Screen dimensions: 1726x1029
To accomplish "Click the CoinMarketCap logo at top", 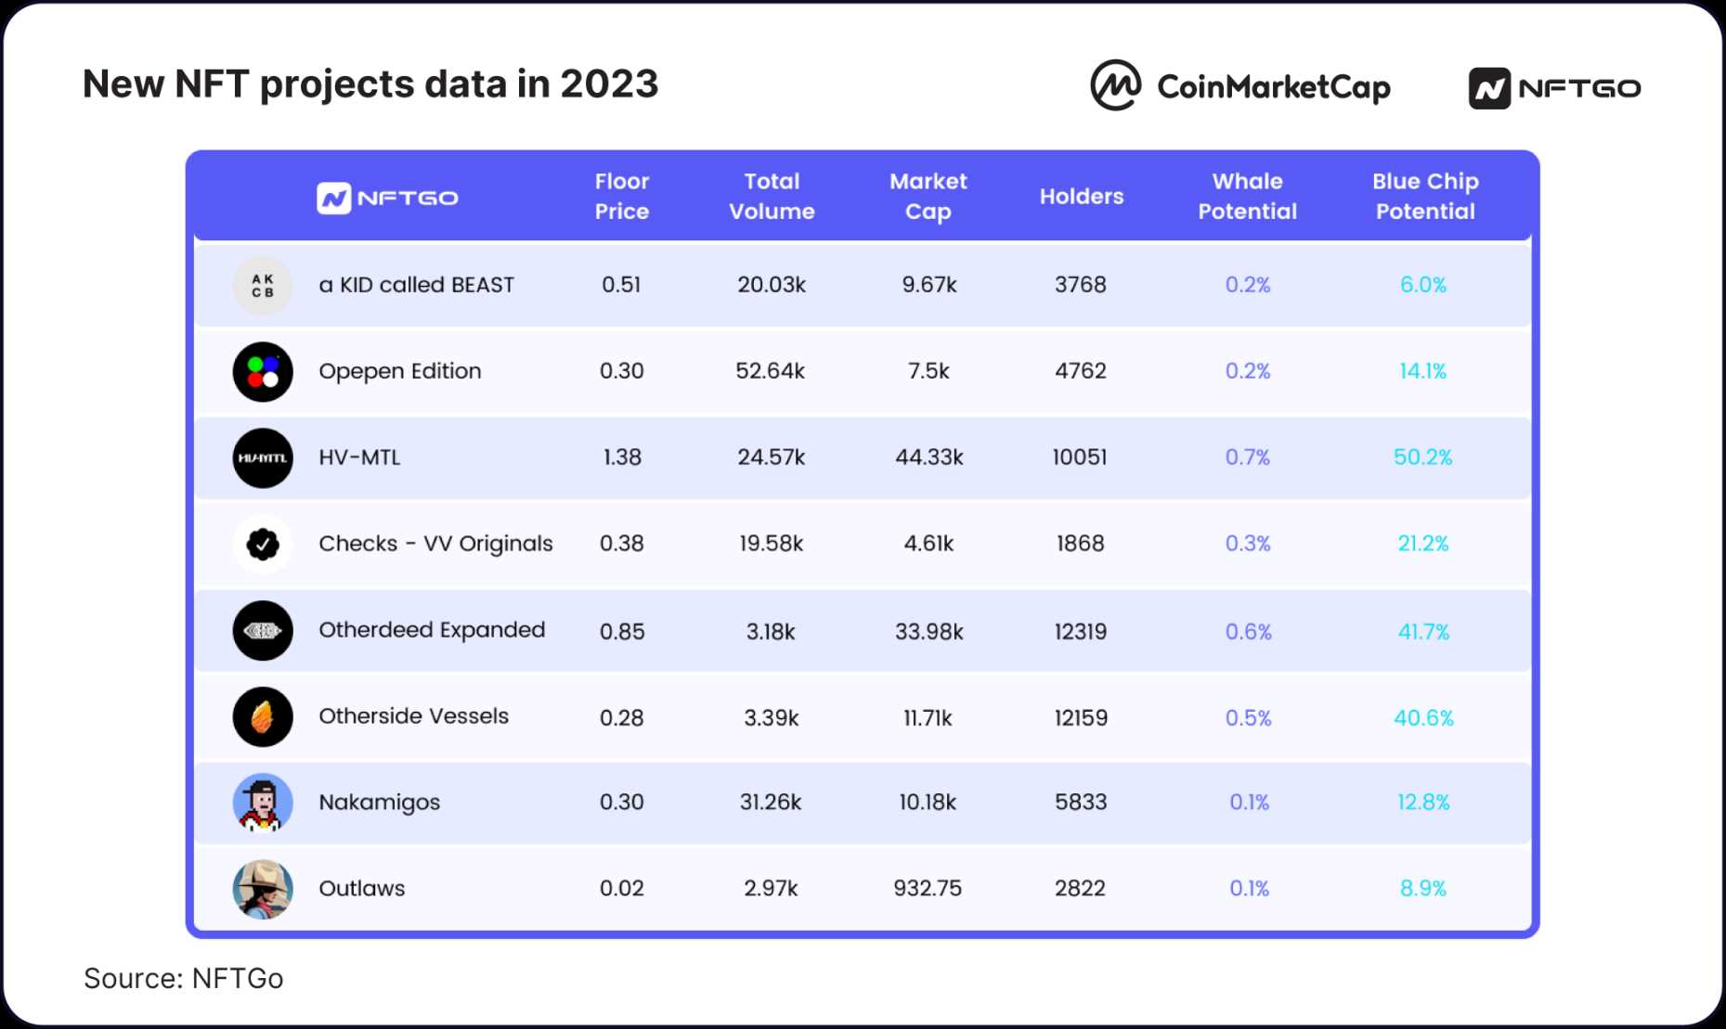I will [x=1239, y=86].
